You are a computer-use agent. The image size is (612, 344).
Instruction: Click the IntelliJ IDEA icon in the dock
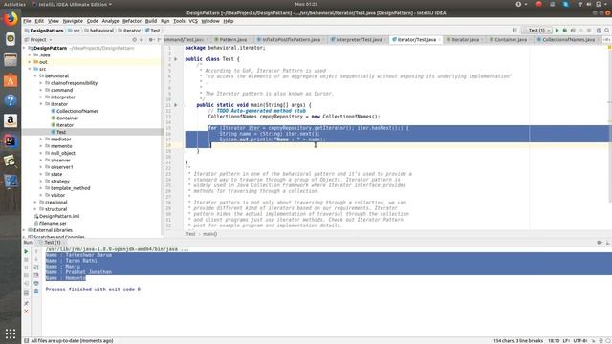[11, 140]
